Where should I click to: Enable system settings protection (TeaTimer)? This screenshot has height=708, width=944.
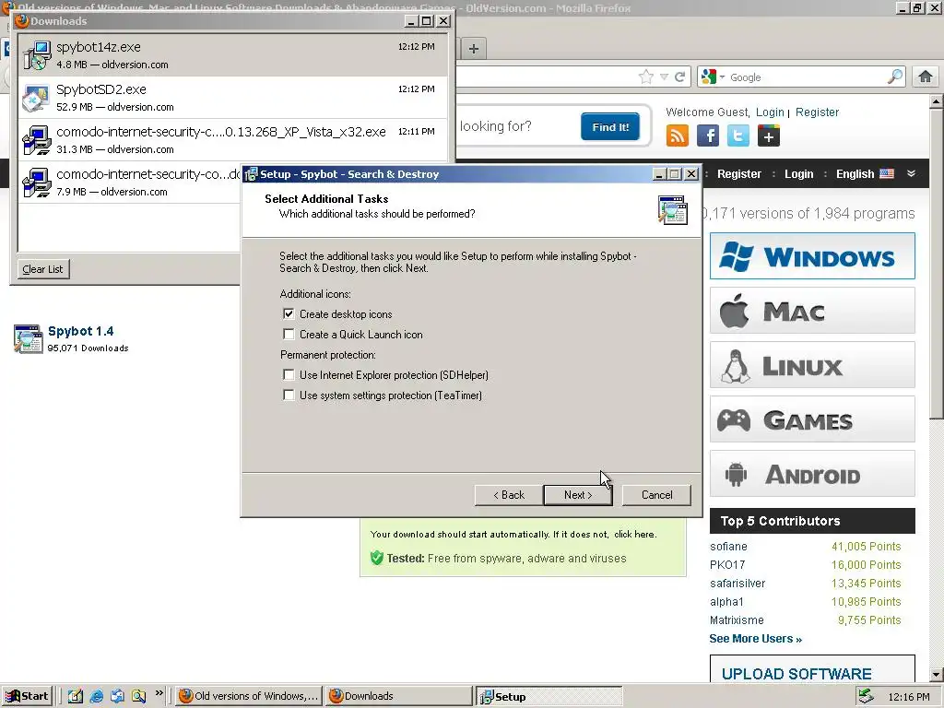click(x=289, y=395)
